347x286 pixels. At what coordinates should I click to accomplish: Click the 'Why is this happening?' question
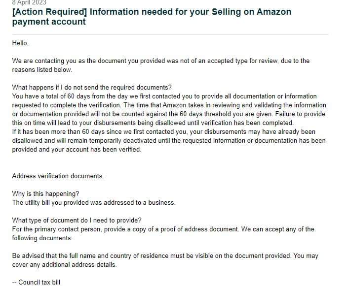[45, 194]
